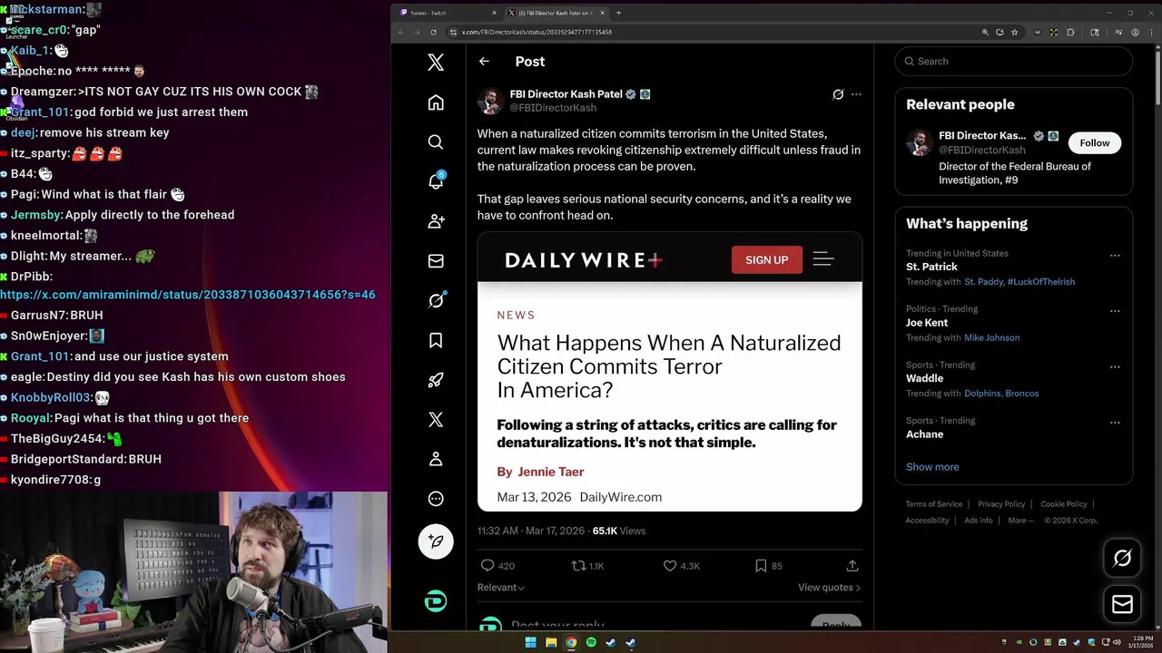This screenshot has height=653, width=1162.
Task: Click browser back arrow
Action: tap(400, 32)
